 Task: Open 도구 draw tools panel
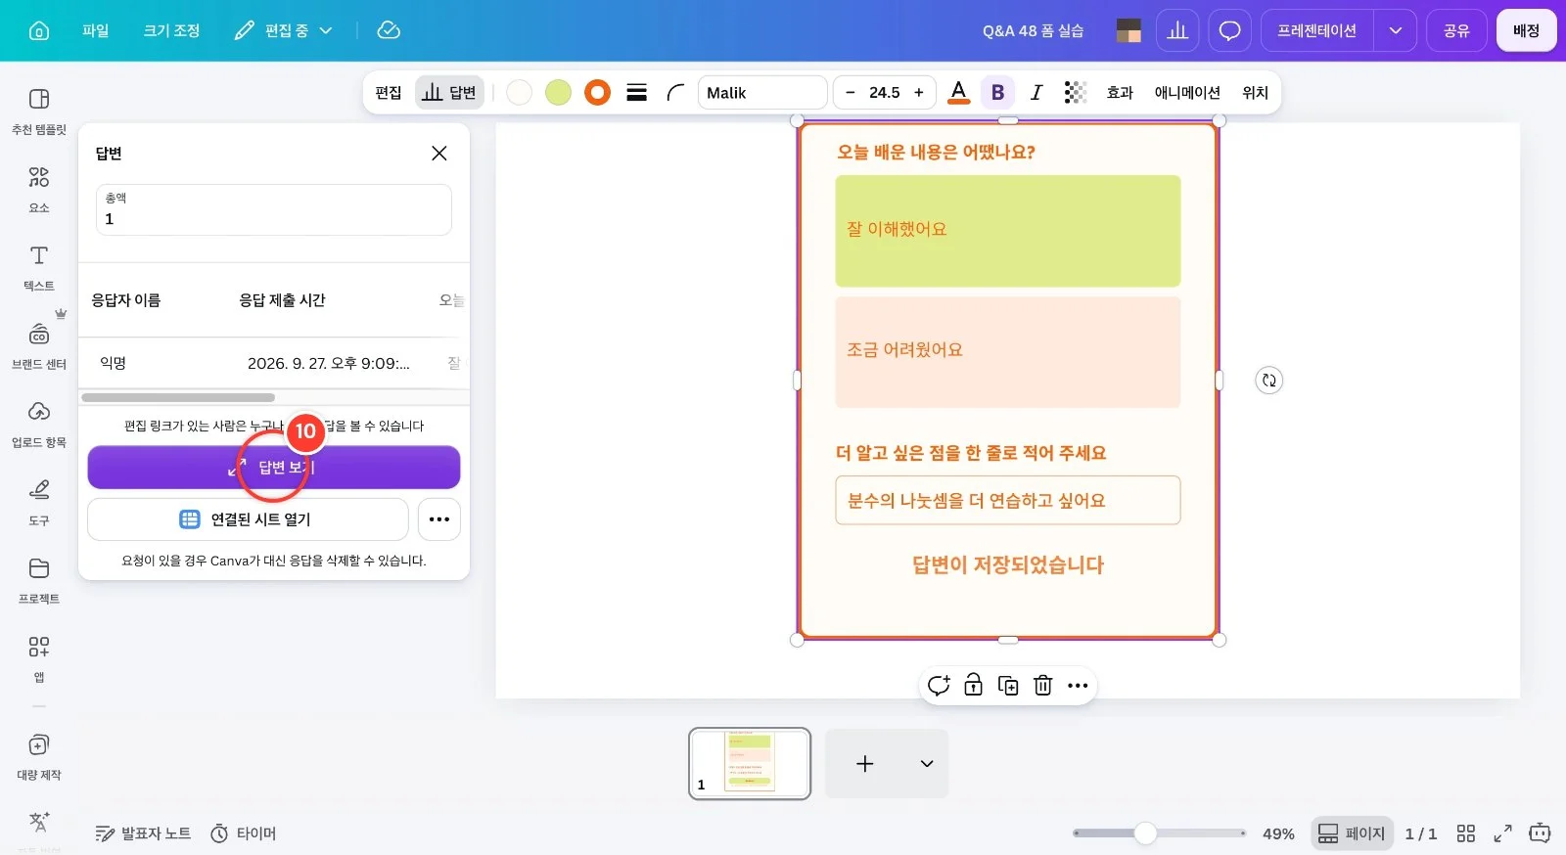point(39,502)
